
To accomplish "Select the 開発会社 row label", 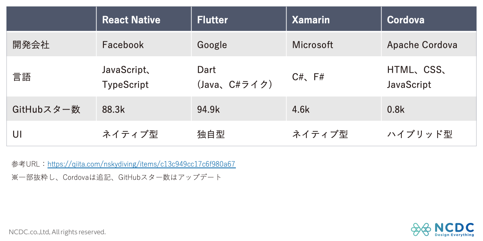I will coord(31,45).
